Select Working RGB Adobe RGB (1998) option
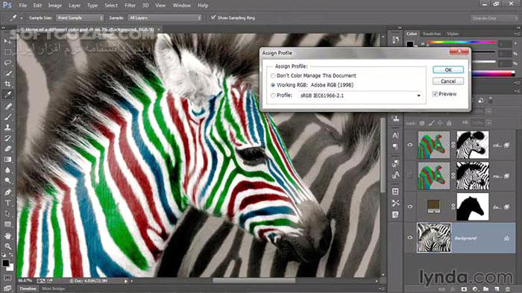This screenshot has width=522, height=293. click(273, 85)
